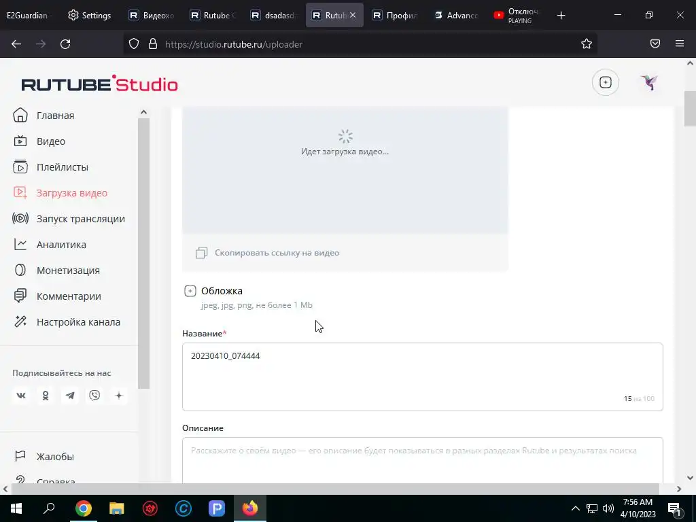Open Windows taskbar search
The image size is (696, 522).
click(49, 508)
